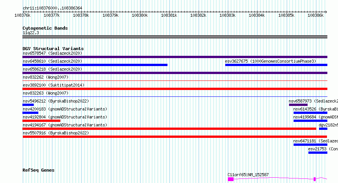338x183 pixels.
Task: Open nsv5507916 (ByrskaBishop2022) label
Action: (56, 133)
